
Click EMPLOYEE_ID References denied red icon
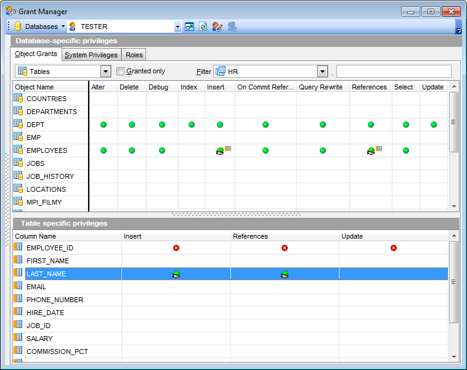[x=285, y=248]
